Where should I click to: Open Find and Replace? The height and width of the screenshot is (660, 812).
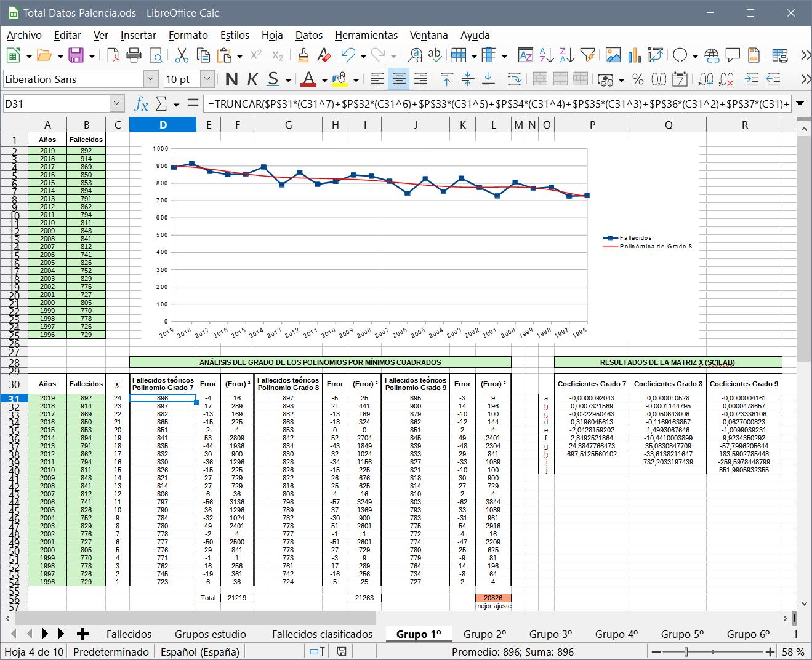click(x=415, y=56)
